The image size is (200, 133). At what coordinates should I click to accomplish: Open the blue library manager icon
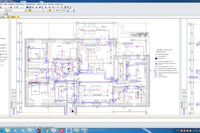[27, 7]
